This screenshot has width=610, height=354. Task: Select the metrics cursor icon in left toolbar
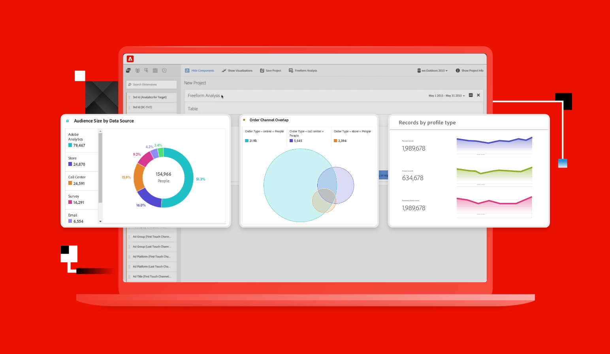coord(147,70)
